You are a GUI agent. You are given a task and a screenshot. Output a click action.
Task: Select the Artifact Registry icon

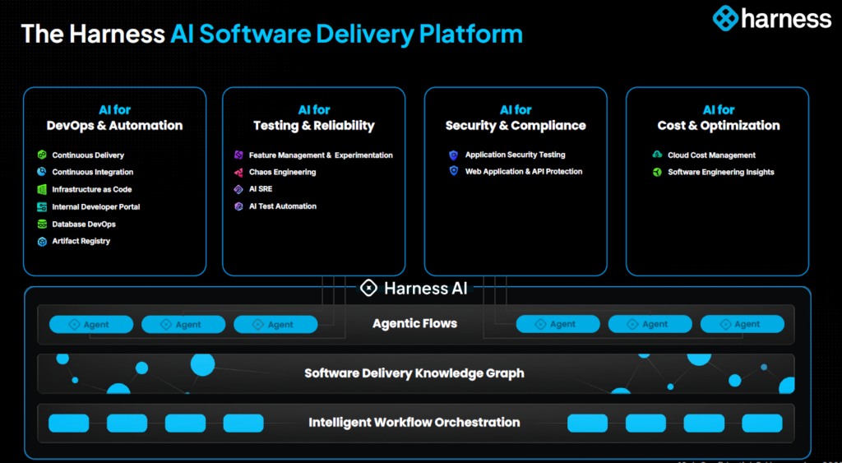(x=42, y=241)
